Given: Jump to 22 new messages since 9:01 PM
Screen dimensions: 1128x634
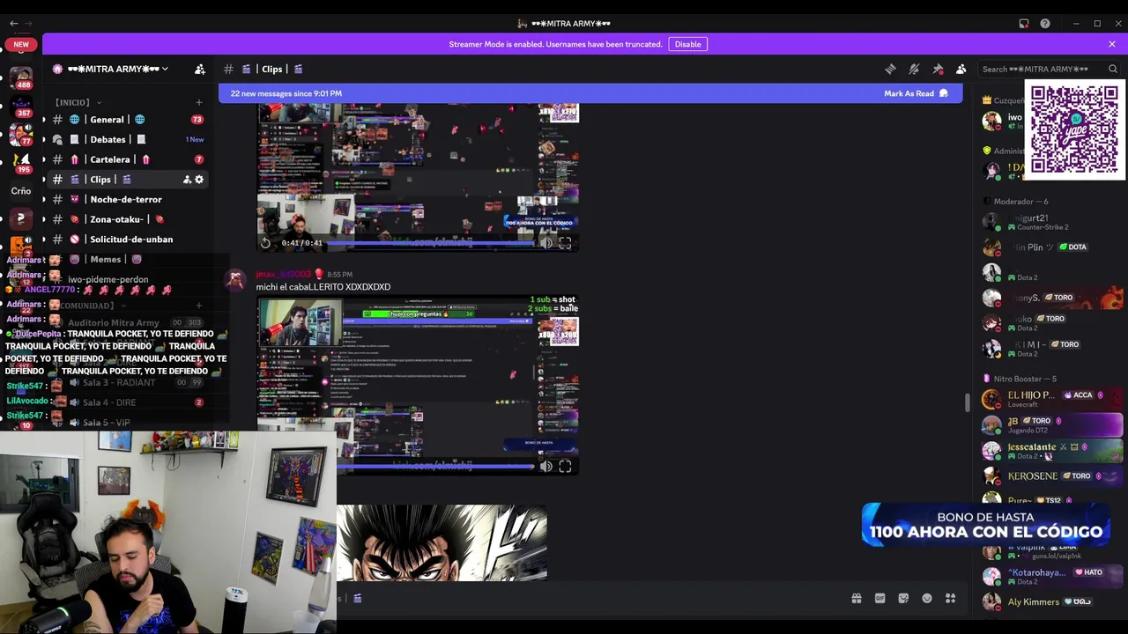Looking at the screenshot, I should 286,93.
